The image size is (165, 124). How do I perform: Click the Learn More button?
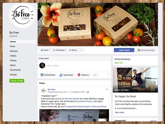coord(124,50)
